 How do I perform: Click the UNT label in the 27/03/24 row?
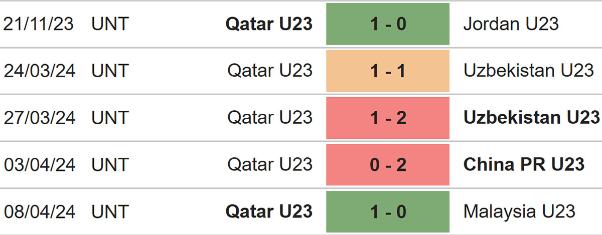tap(110, 117)
